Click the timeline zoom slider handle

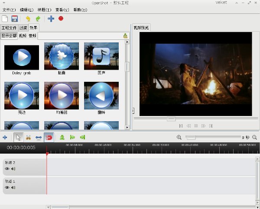click(x=191, y=138)
